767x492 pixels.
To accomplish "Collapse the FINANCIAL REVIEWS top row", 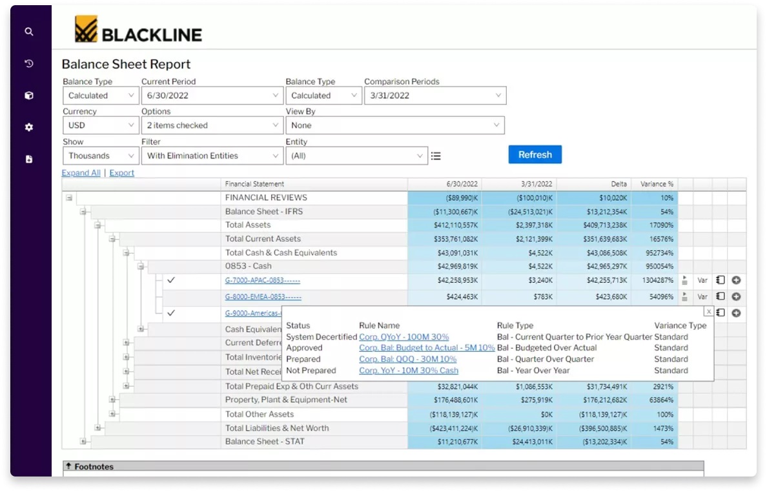I will tap(70, 198).
